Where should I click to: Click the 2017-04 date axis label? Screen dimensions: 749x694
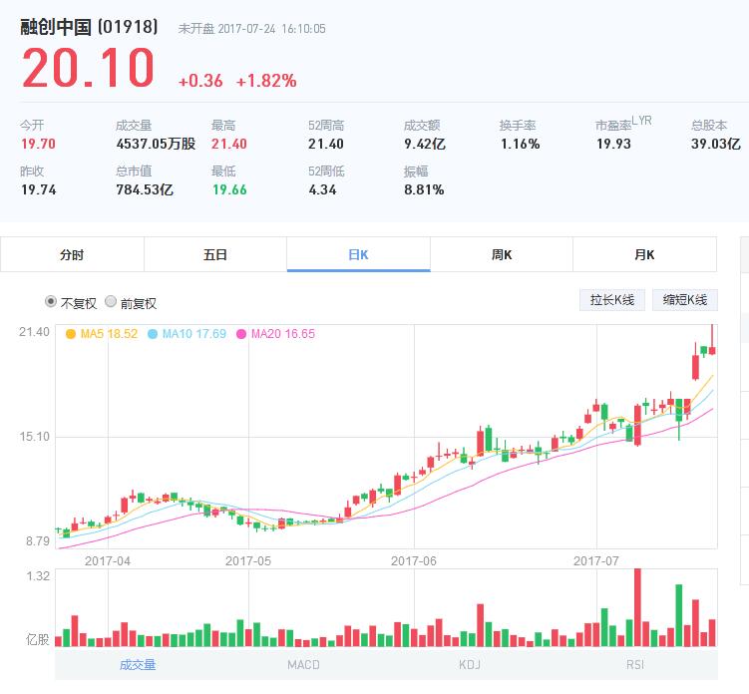tap(108, 561)
